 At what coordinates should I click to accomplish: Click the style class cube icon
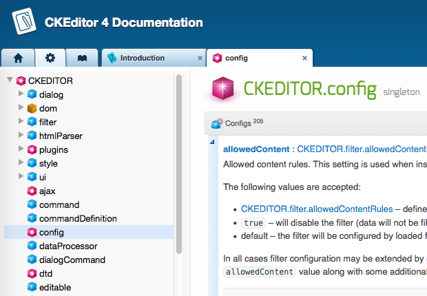32,163
